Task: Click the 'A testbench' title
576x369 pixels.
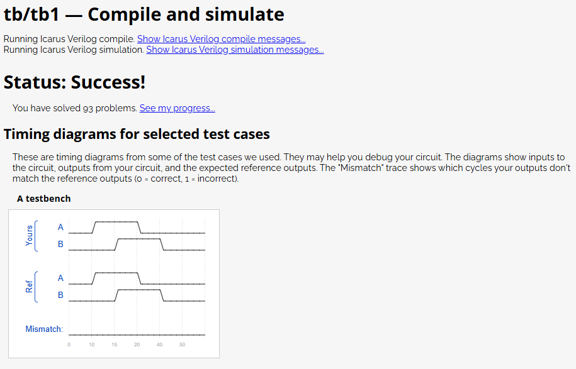Action: [43, 199]
